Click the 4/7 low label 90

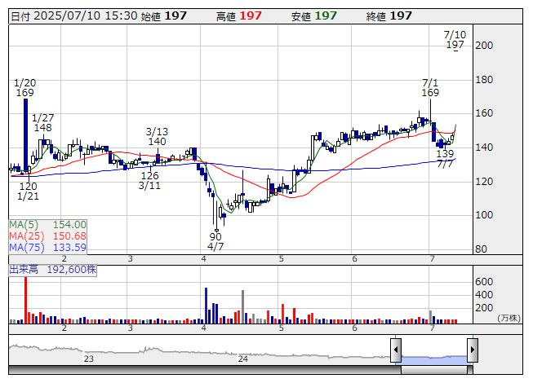215,236
